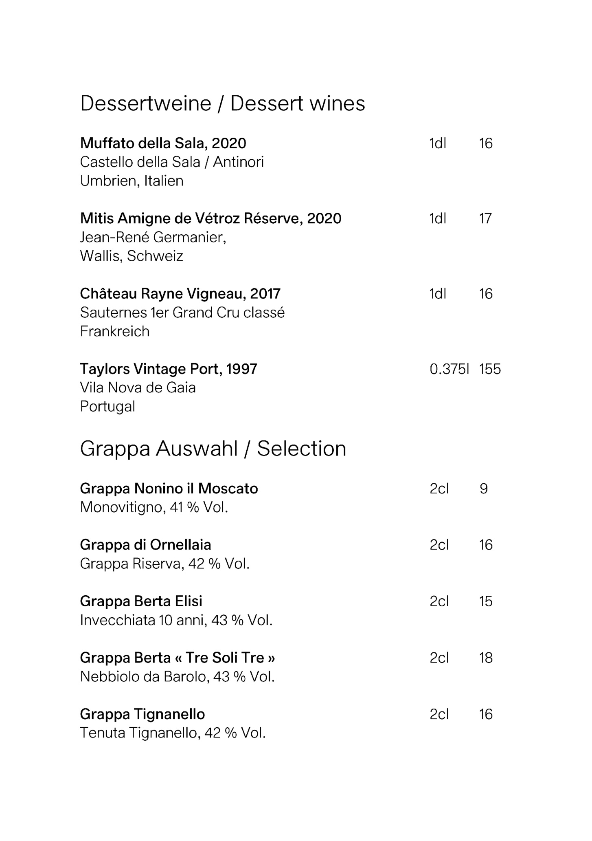Click Sauternes 1er Grand Cru classé line

point(182,313)
